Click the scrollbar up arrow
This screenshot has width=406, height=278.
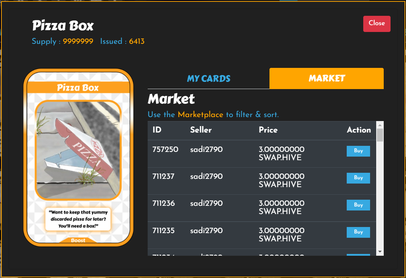(x=380, y=125)
